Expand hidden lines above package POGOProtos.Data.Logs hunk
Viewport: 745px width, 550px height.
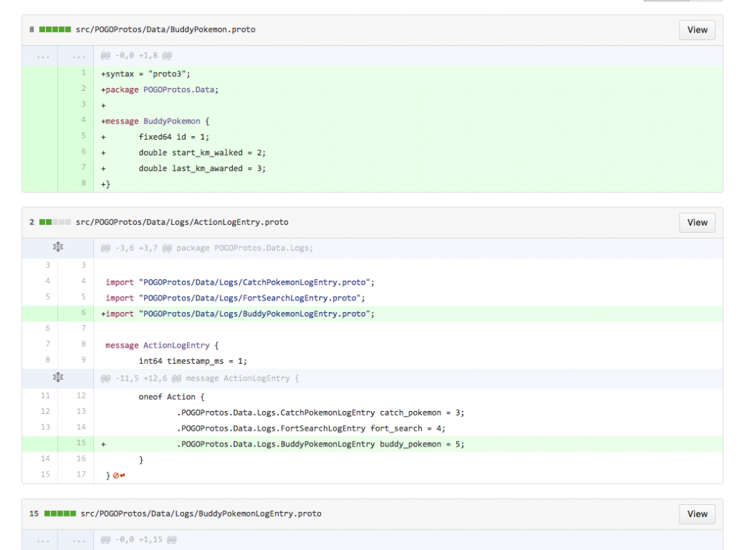click(x=58, y=247)
